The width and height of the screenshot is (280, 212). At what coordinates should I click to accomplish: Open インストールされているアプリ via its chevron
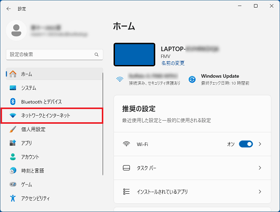[260, 192]
